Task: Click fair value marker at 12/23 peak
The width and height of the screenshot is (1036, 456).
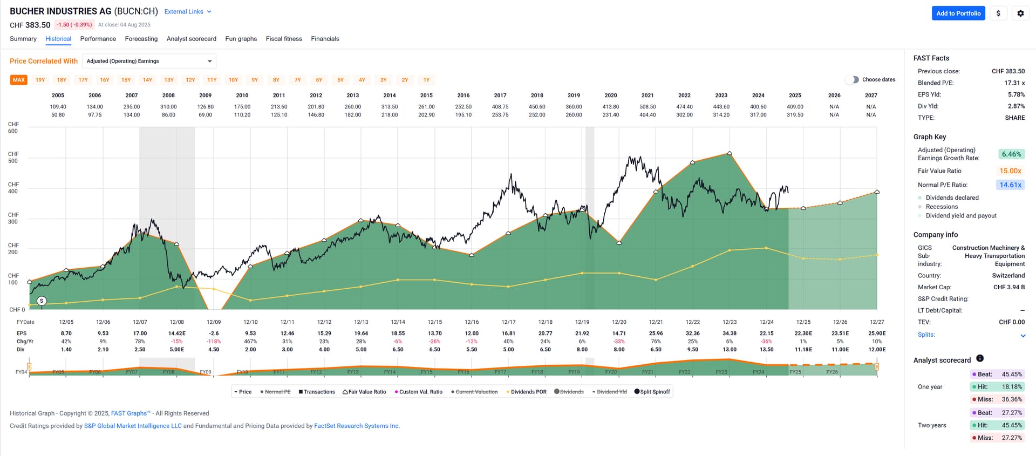Action: [730, 153]
